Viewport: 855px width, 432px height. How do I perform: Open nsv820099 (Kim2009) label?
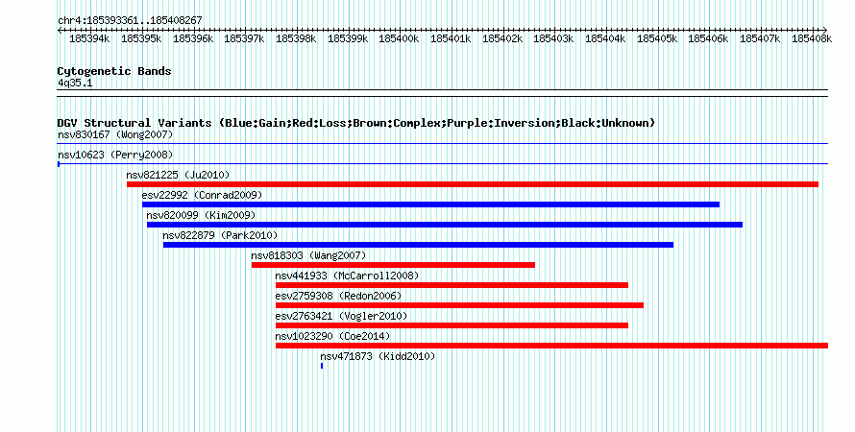pos(201,215)
